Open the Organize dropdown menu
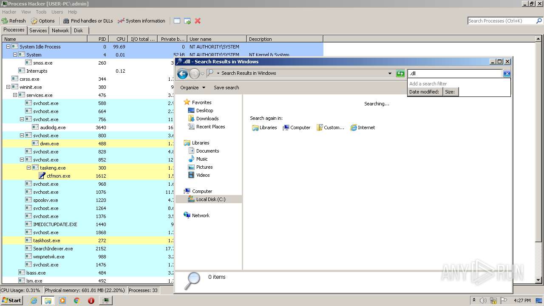This screenshot has height=306, width=544. tap(193, 88)
